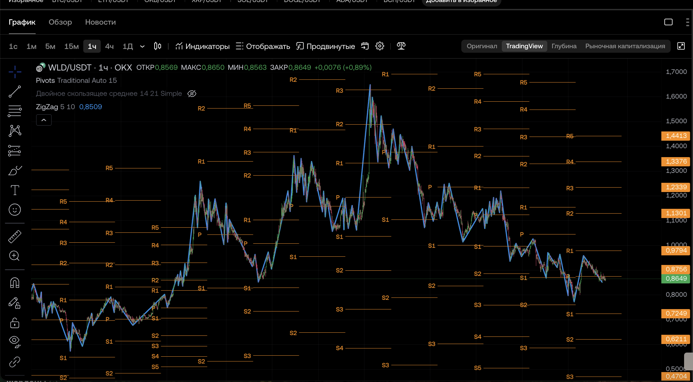The height and width of the screenshot is (382, 693).
Task: Select the 4ч timeframe button
Action: point(109,46)
